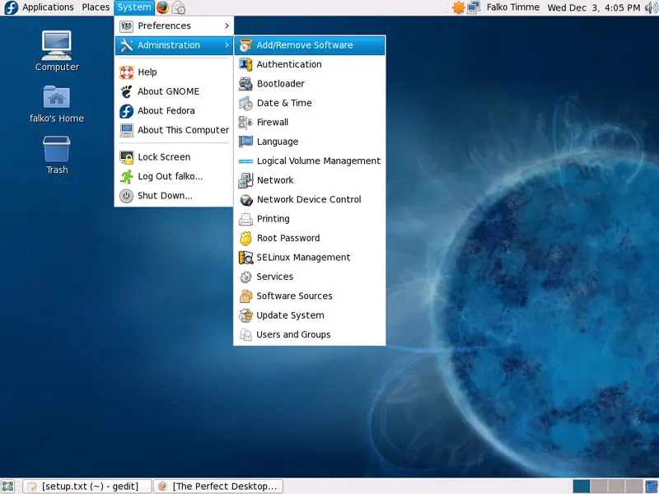Open Root Password tool

coord(310,238)
